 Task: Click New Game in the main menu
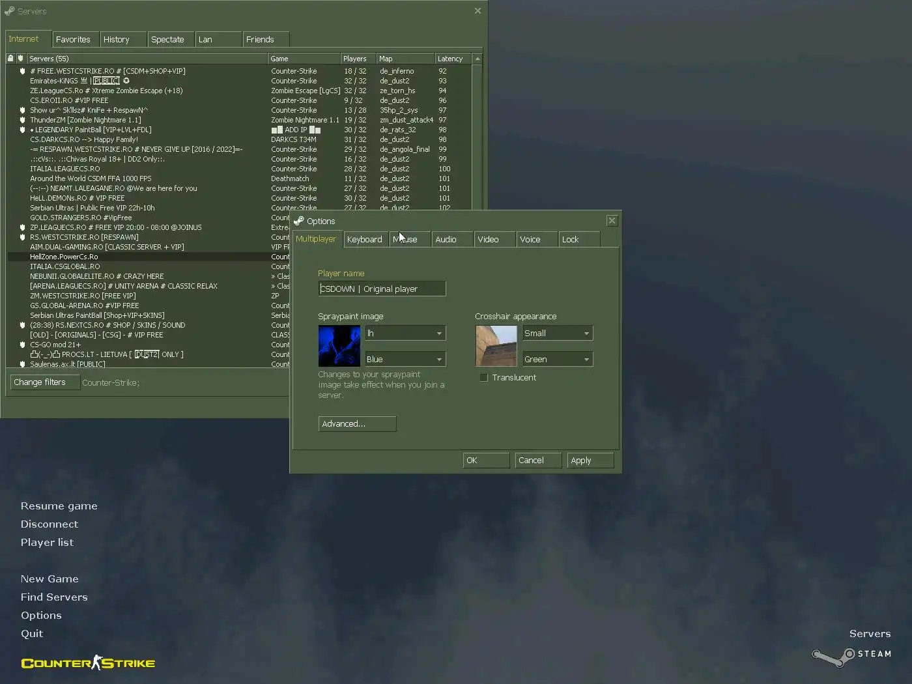pos(50,578)
